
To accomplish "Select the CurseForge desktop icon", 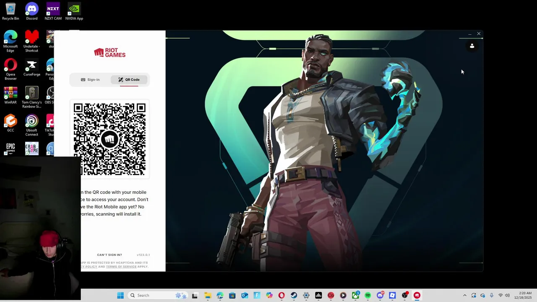I will click(x=32, y=68).
